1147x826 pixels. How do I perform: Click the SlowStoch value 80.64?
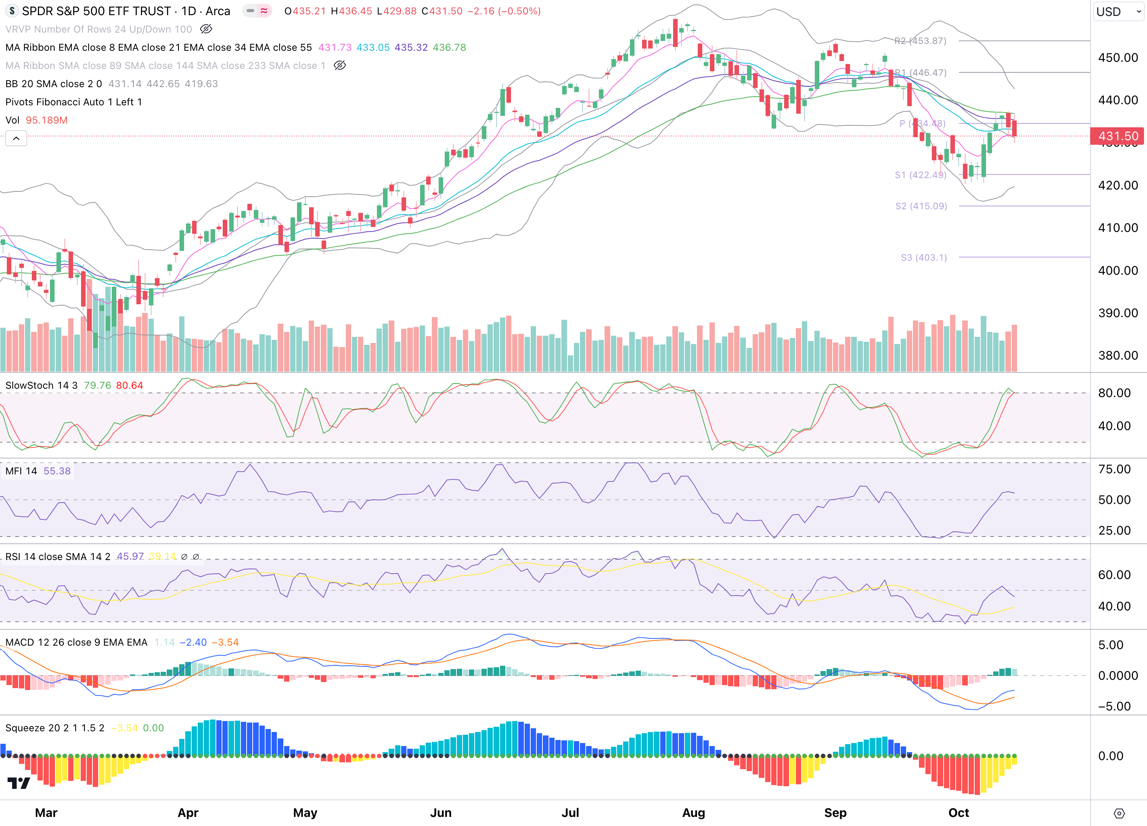(x=130, y=385)
